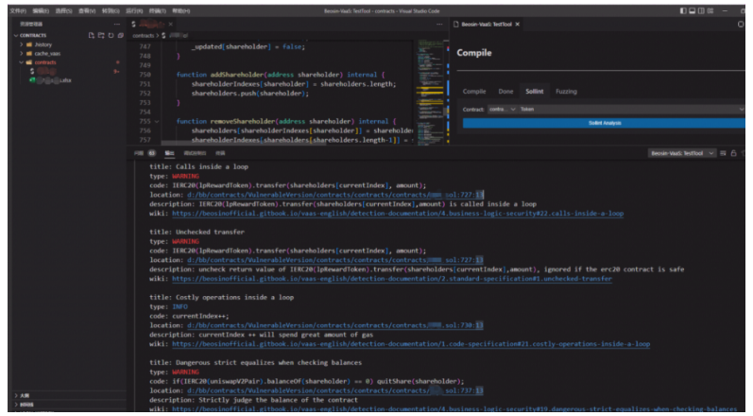The width and height of the screenshot is (753, 416).
Task: Open the Token contract name dropdown
Action: [x=631, y=110]
